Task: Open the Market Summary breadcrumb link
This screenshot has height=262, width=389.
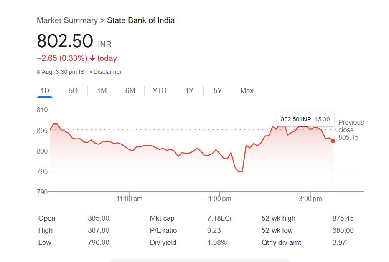Action: pos(67,20)
